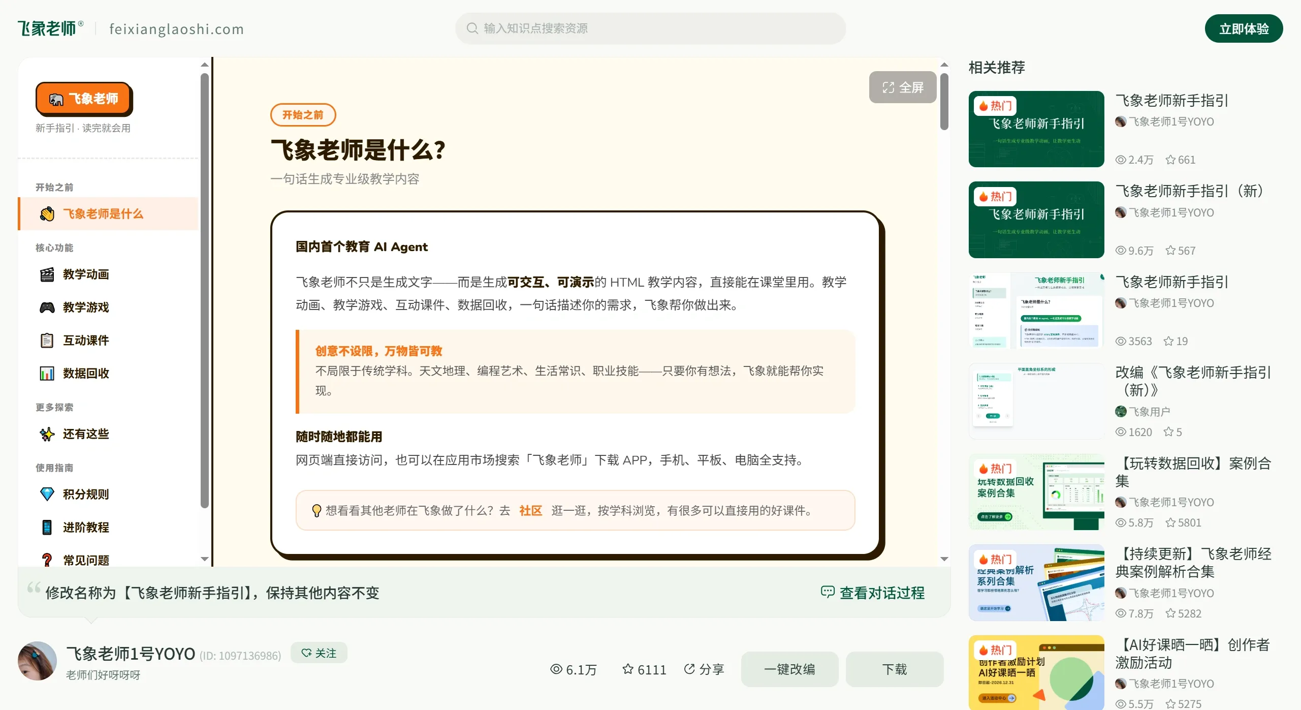The image size is (1301, 710).
Task: Click the content pane scroll up arrow
Action: tap(944, 65)
